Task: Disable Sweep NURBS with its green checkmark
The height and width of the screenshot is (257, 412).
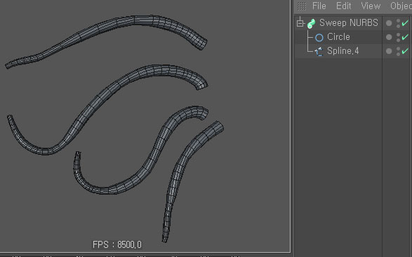Action: (x=405, y=23)
